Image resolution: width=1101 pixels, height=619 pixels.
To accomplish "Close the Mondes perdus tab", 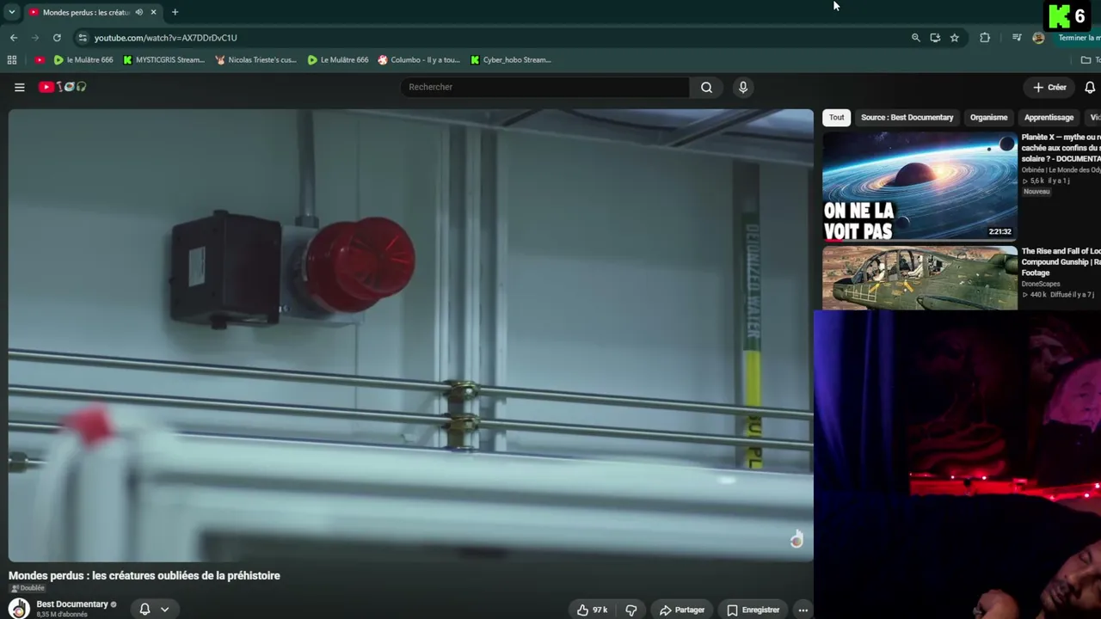I will coord(153,12).
